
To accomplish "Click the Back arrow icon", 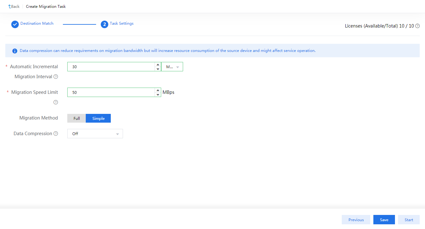I will (9, 7).
